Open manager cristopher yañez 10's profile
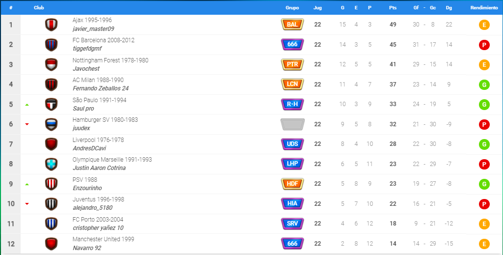Image resolution: width=503 pixels, height=255 pixels. click(98, 227)
